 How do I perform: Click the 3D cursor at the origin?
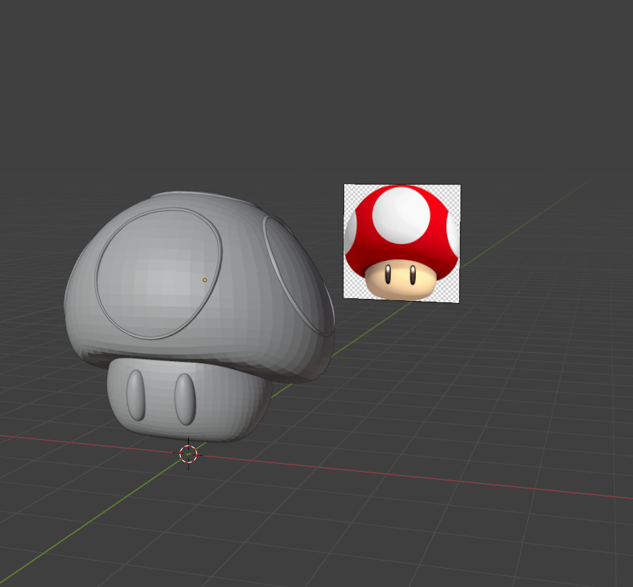coord(188,454)
